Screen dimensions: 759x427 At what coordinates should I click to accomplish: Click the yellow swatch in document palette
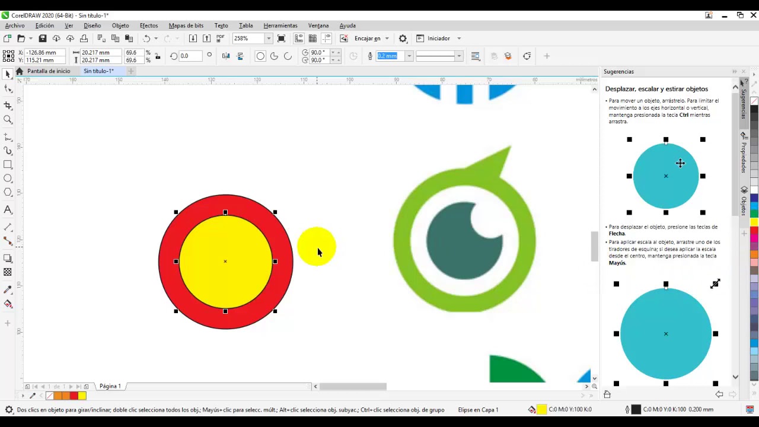(82, 396)
